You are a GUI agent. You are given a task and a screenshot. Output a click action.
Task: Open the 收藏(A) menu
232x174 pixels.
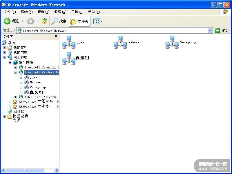[x=60, y=12]
